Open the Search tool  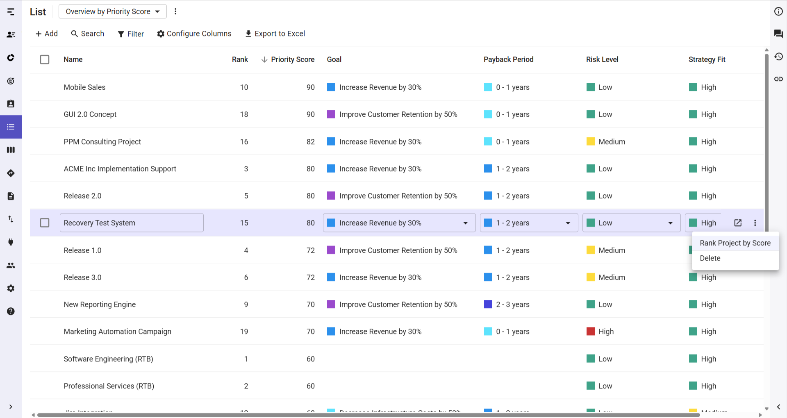coord(87,34)
